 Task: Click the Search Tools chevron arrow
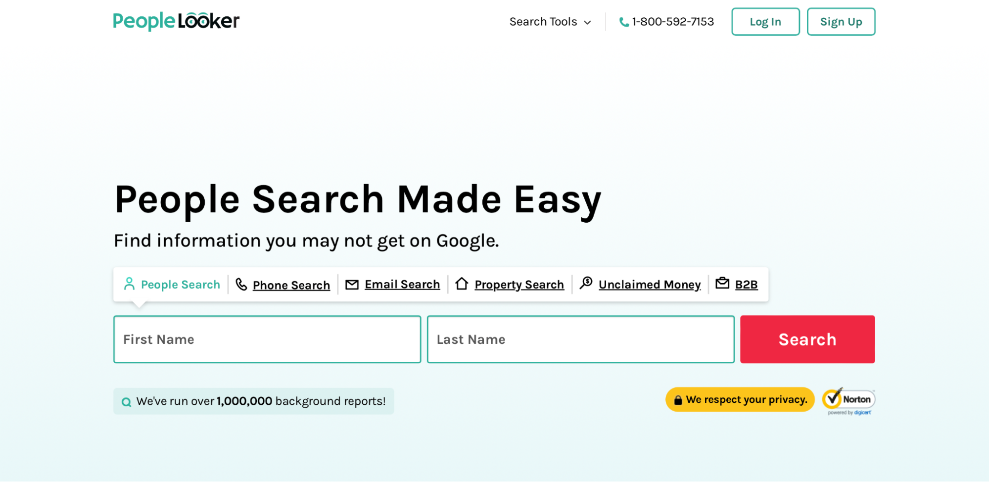pos(587,23)
